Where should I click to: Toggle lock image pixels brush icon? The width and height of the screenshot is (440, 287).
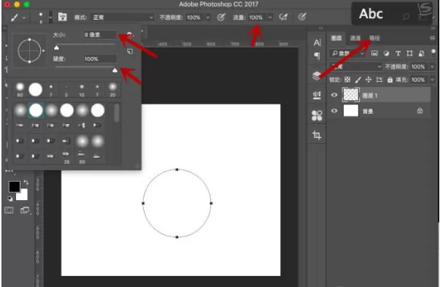[358, 80]
